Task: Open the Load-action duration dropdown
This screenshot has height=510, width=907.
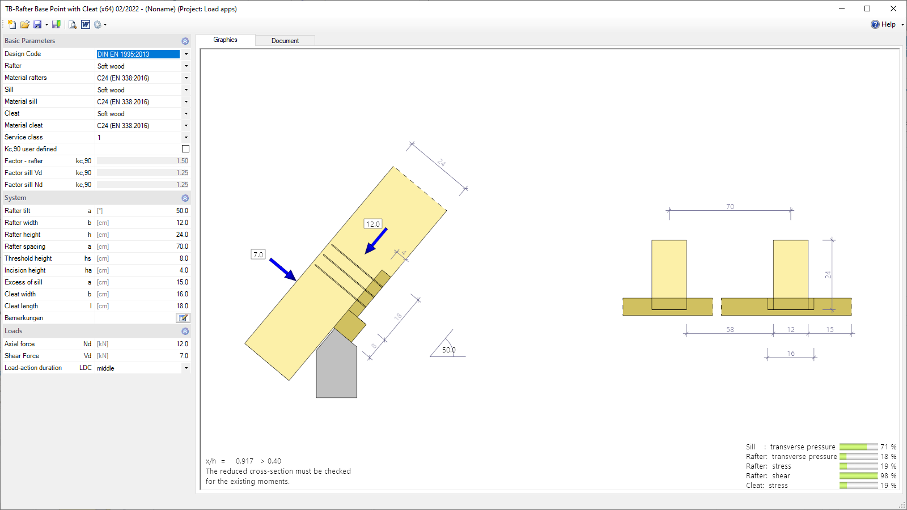Action: pyautogui.click(x=186, y=368)
